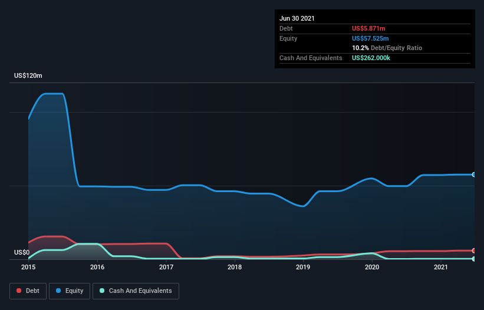Click the US$120m y-axis label
The width and height of the screenshot is (484, 310).
pos(28,75)
